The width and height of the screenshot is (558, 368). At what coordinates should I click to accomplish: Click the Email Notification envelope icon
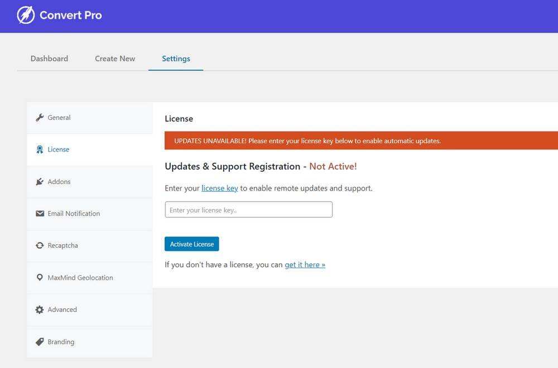coord(40,214)
